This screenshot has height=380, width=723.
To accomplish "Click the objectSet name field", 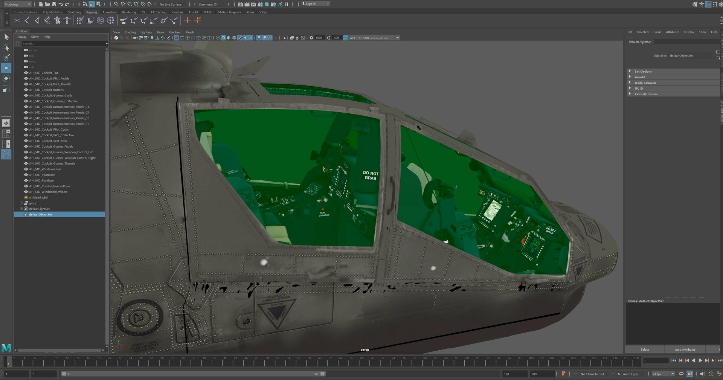I will pyautogui.click(x=690, y=55).
